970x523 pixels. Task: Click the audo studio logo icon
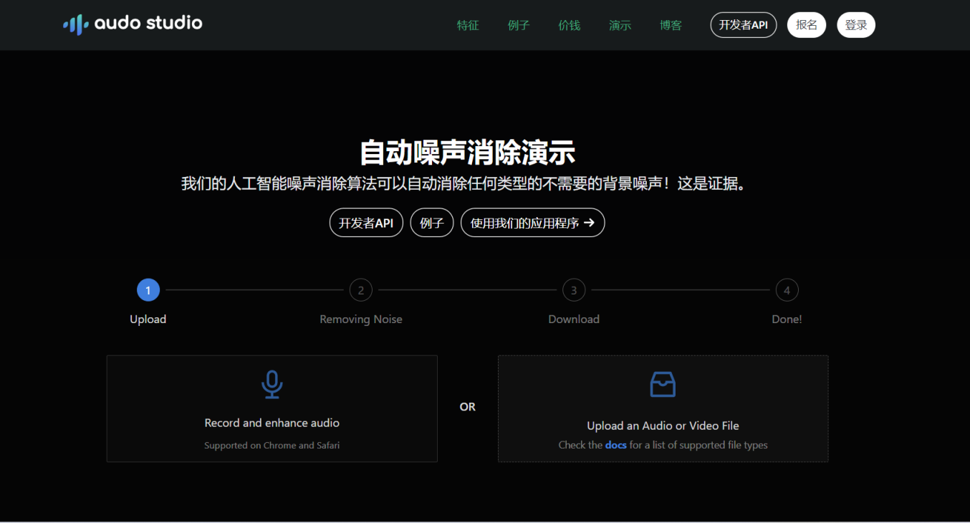pyautogui.click(x=76, y=24)
